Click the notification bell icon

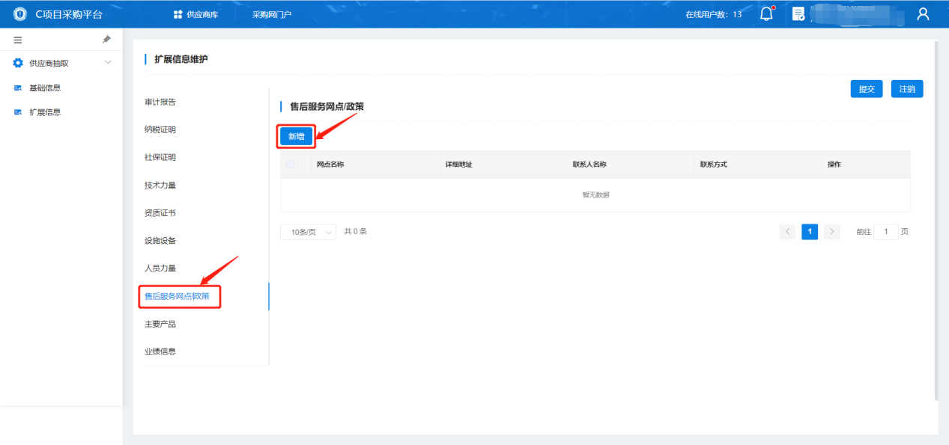click(x=765, y=14)
